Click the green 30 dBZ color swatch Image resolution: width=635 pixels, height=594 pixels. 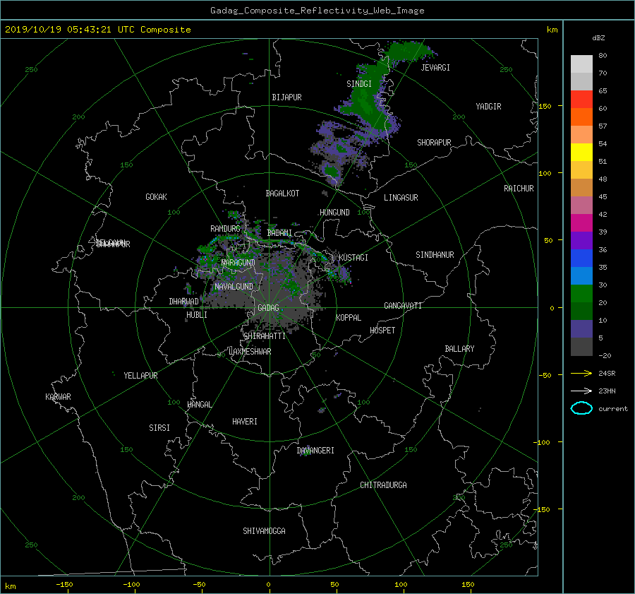581,293
